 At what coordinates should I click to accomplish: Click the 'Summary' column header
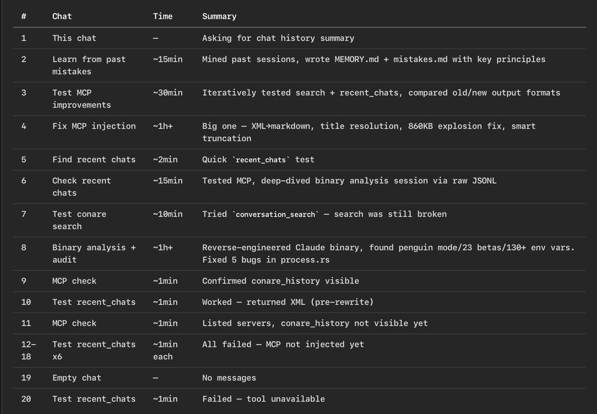point(219,16)
